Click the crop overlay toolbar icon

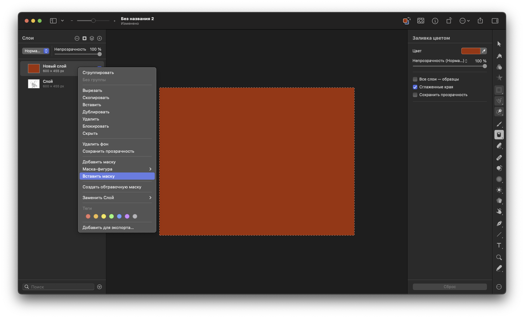pyautogui.click(x=421, y=21)
